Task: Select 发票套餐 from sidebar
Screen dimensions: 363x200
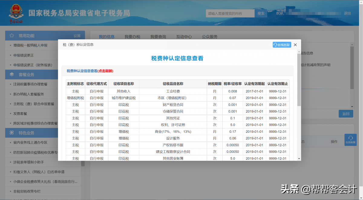Action: (x=20, y=114)
